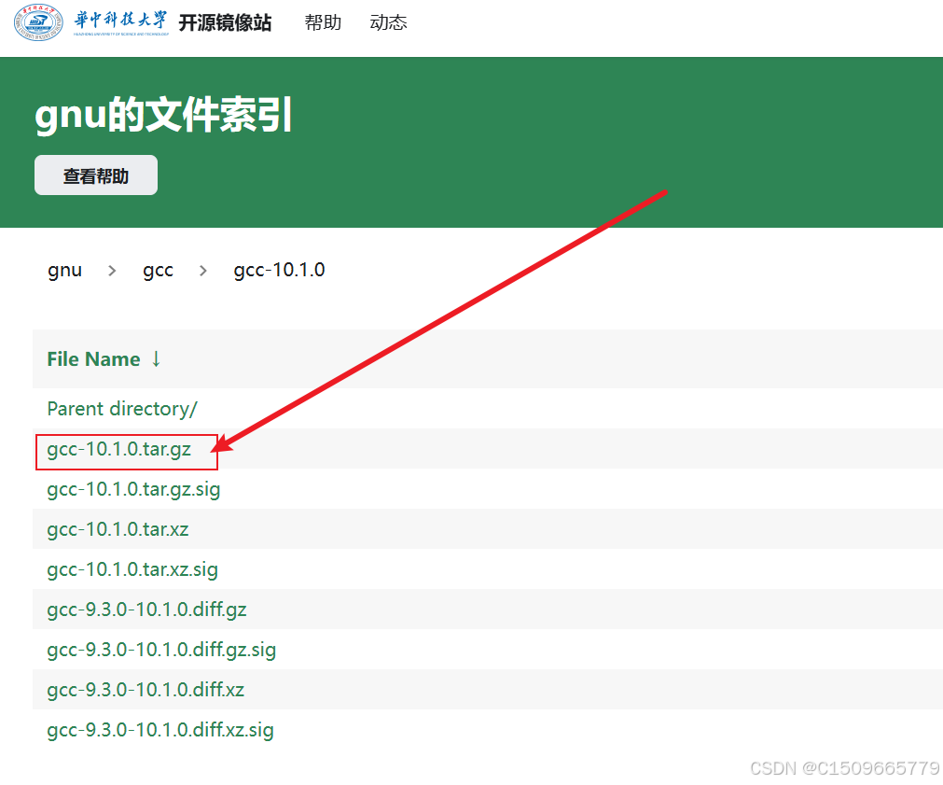Click the File Name sort arrow
The height and width of the screenshot is (785, 943).
point(155,358)
